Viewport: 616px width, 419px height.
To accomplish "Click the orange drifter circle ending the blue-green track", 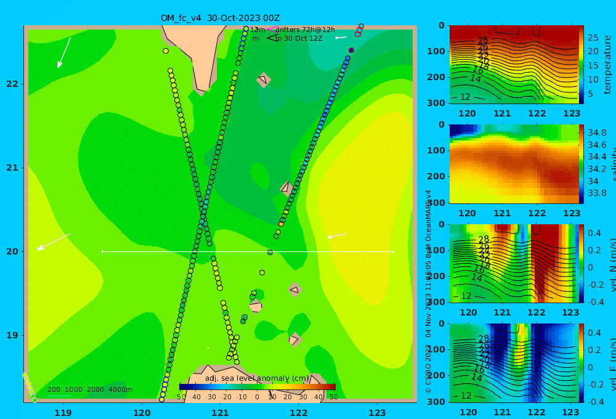I will [x=281, y=224].
